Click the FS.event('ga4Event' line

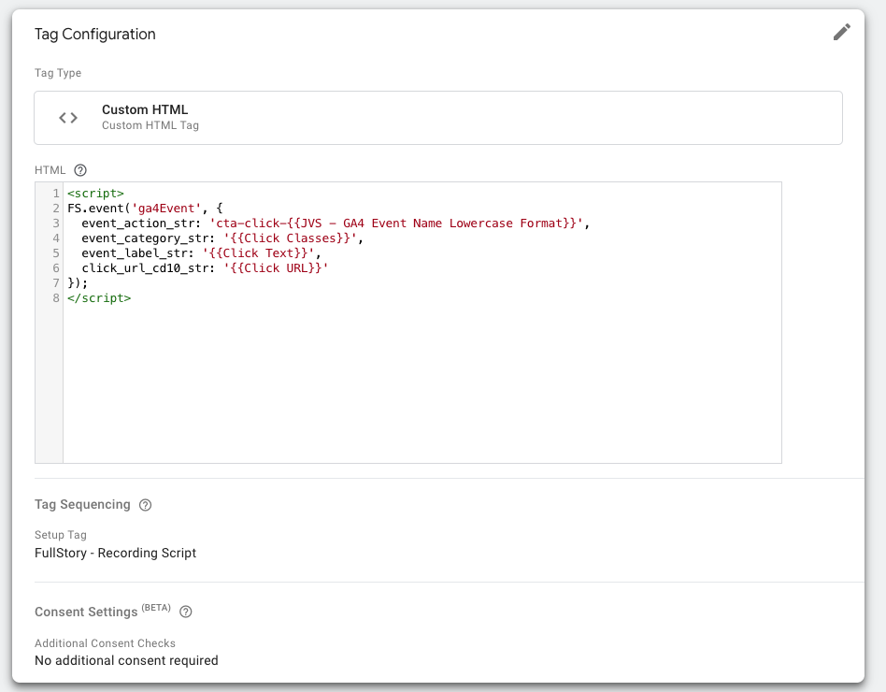click(145, 208)
